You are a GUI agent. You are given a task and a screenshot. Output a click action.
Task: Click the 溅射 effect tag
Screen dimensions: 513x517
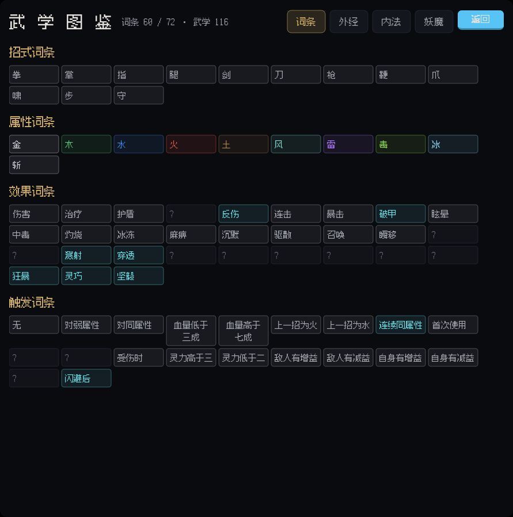[x=86, y=255]
